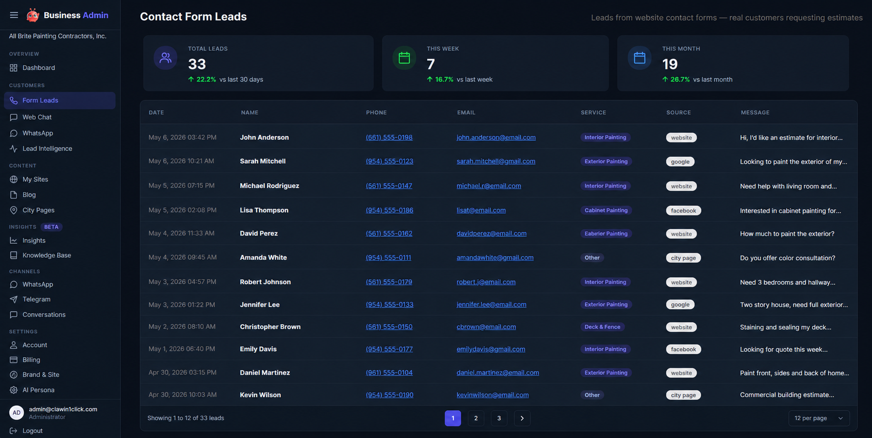Call John Anderson's phone (661) 555-0198
Viewport: 872px width, 438px height.
[x=389, y=137]
